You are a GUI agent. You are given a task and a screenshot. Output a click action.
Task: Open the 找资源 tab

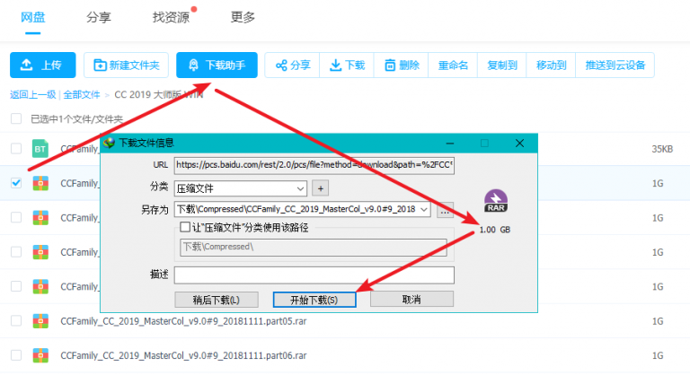click(x=171, y=18)
